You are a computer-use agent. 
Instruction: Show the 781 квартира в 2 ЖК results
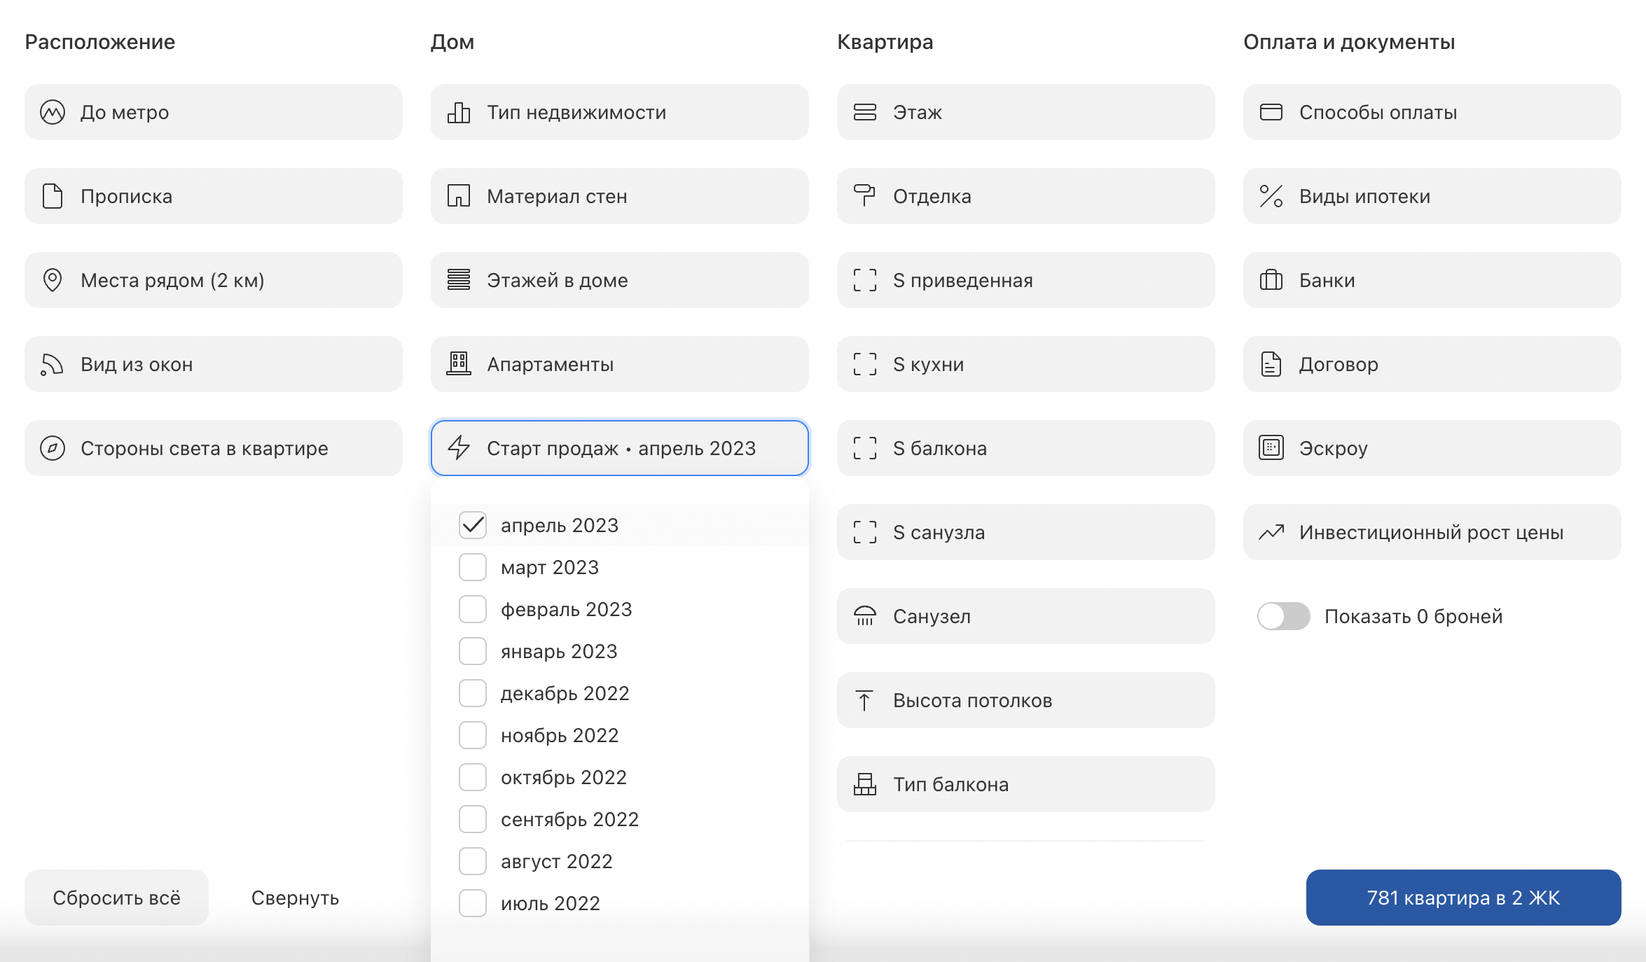(x=1464, y=898)
